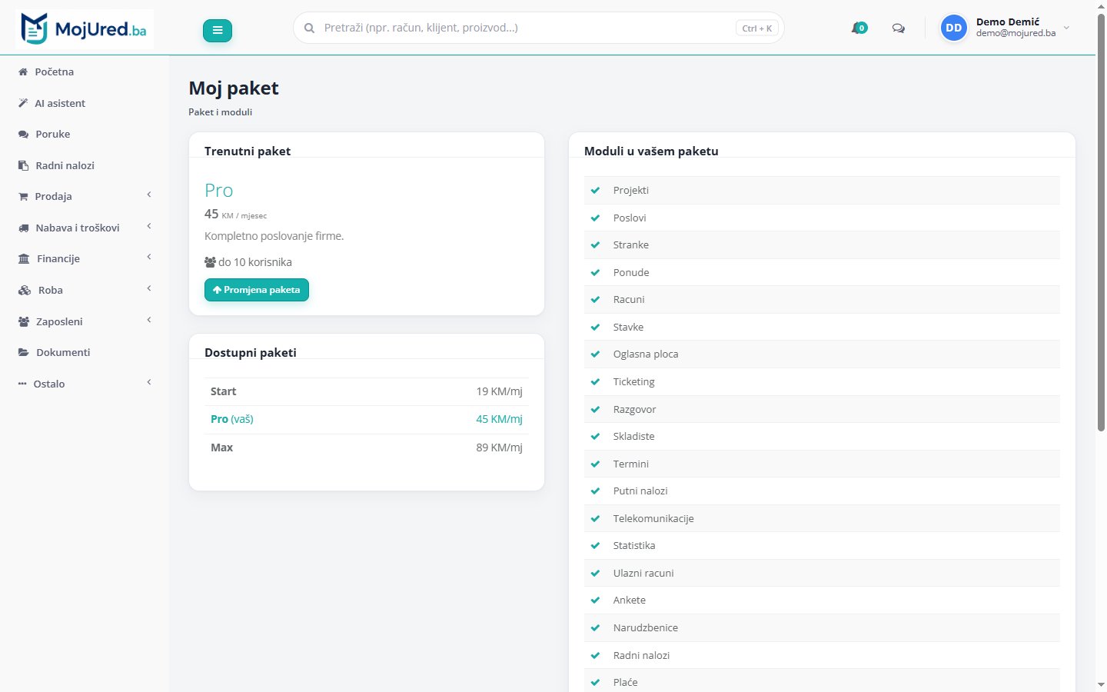
Task: Open the Demo Demić account dropdown arrow
Action: [x=1066, y=28]
